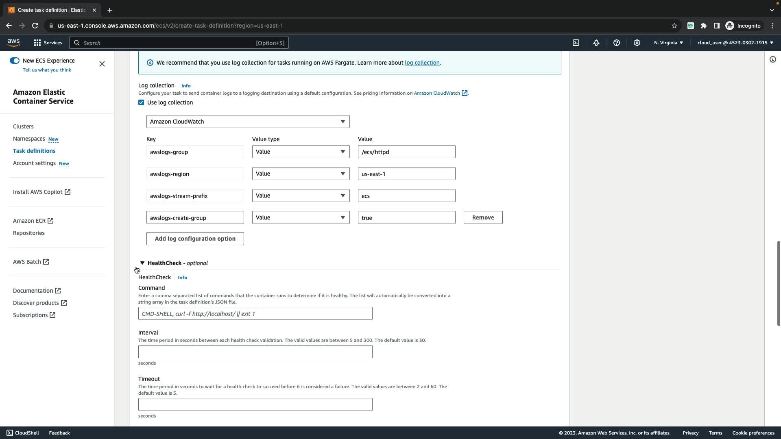The width and height of the screenshot is (781, 439).
Task: Open the AWS support help icon
Action: pyautogui.click(x=617, y=43)
